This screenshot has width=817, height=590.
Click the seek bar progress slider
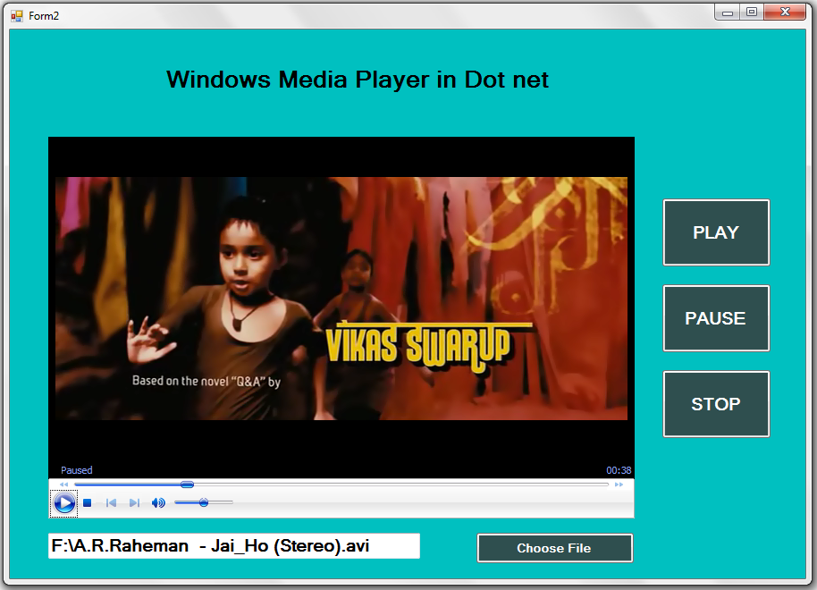[x=187, y=484]
